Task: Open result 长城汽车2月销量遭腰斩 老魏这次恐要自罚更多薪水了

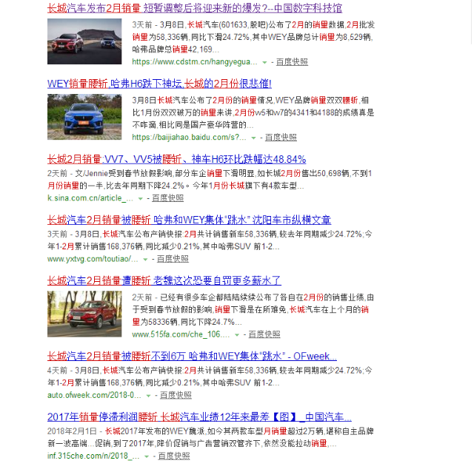Action: (164, 280)
